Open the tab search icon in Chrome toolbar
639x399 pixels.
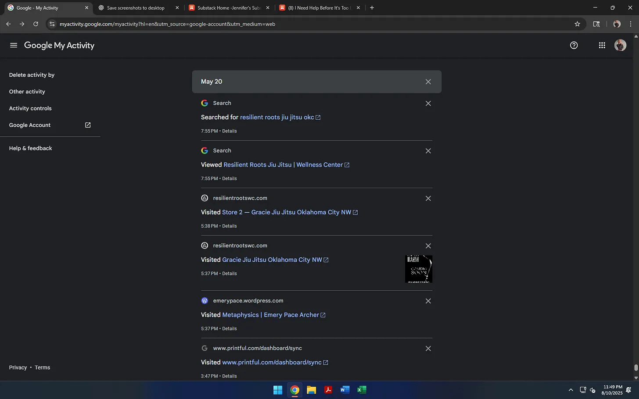click(596, 24)
